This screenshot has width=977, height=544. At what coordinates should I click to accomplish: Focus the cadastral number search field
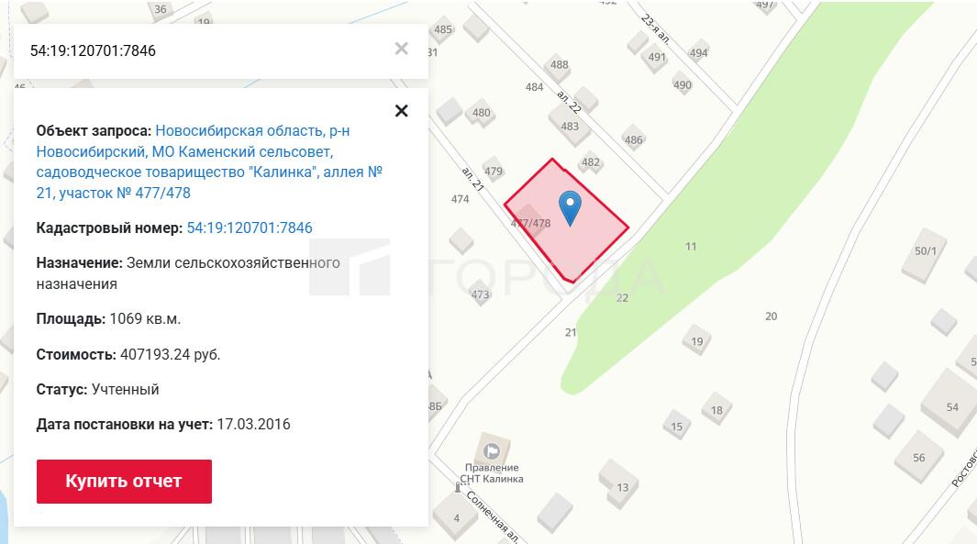click(x=205, y=50)
